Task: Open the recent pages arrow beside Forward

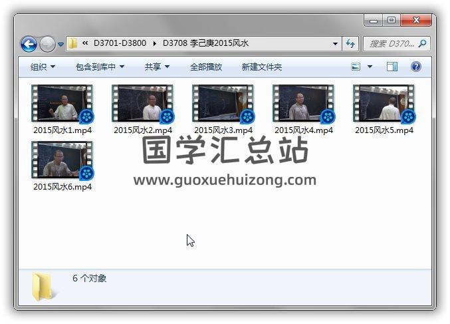Action: 60,45
